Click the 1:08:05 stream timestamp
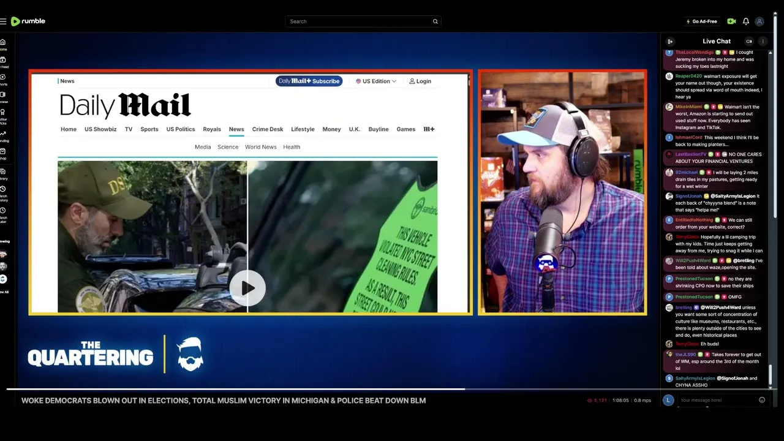This screenshot has height=441, width=784. tap(620, 401)
